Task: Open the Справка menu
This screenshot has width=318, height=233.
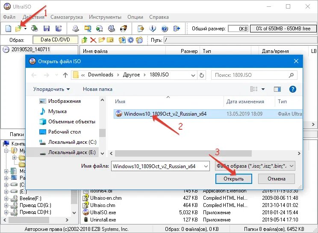Action: [x=159, y=17]
